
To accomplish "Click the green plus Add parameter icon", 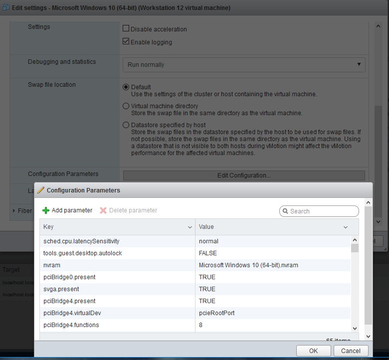I will point(46,210).
